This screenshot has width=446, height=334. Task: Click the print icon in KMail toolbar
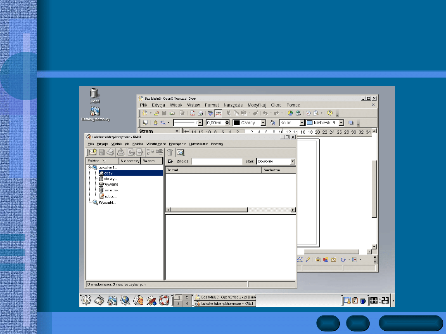pos(110,152)
